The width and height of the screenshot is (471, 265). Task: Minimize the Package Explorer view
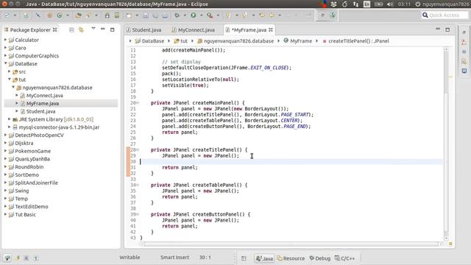[x=103, y=29]
